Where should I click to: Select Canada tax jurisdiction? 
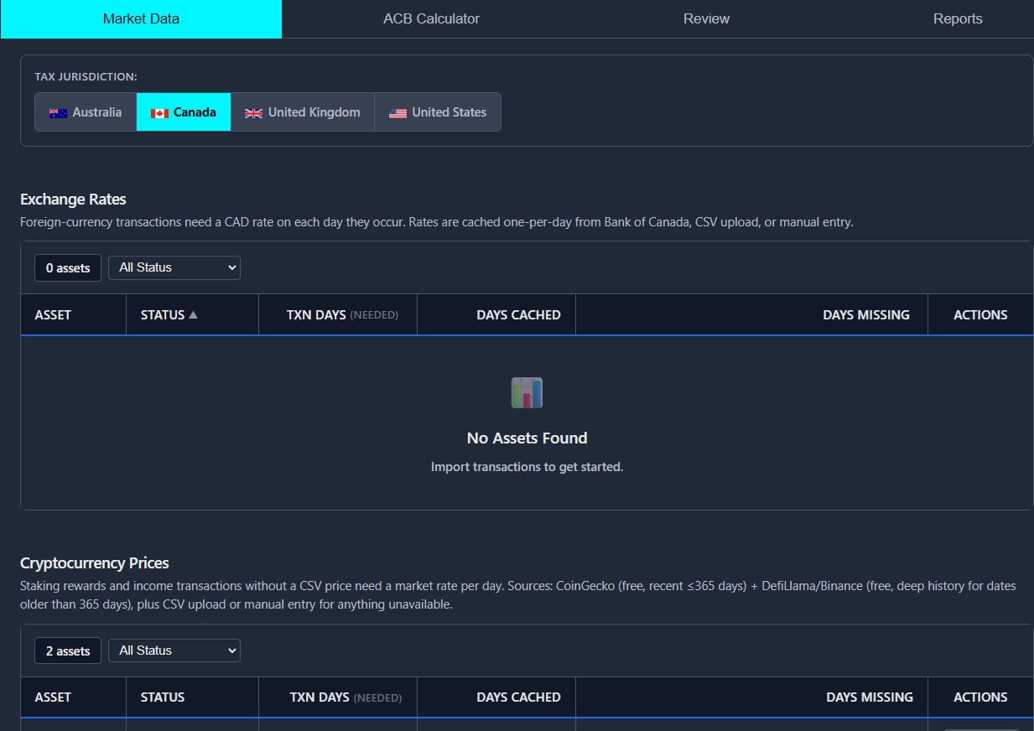(x=184, y=112)
